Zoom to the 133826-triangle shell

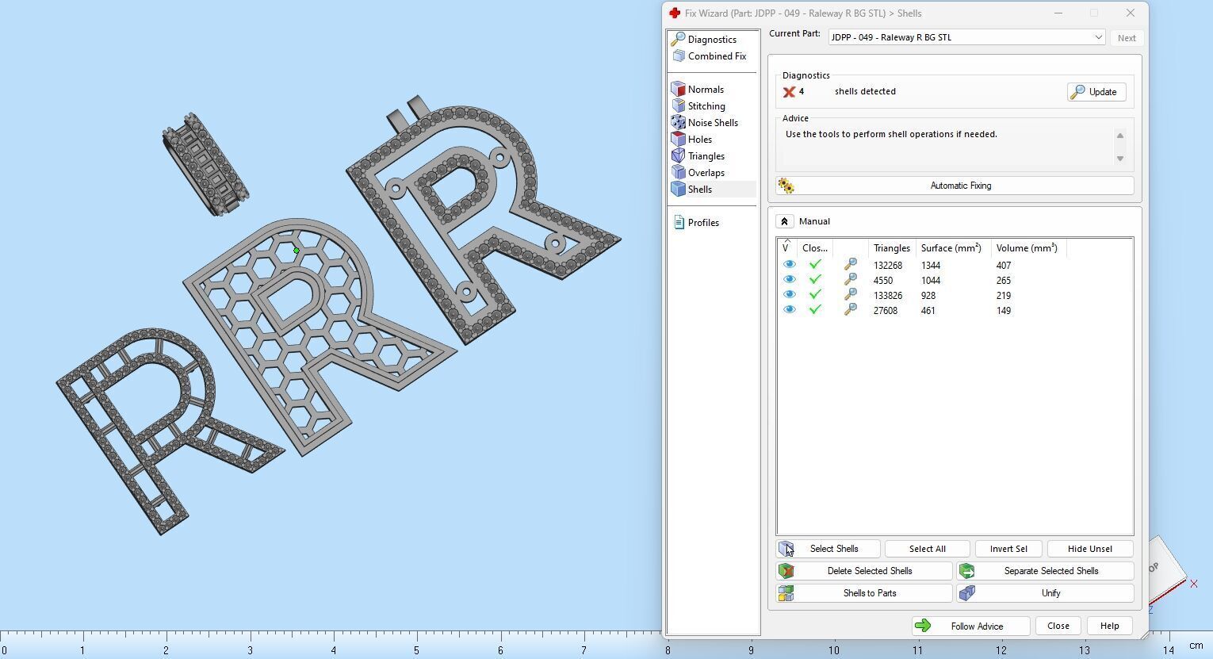(850, 295)
